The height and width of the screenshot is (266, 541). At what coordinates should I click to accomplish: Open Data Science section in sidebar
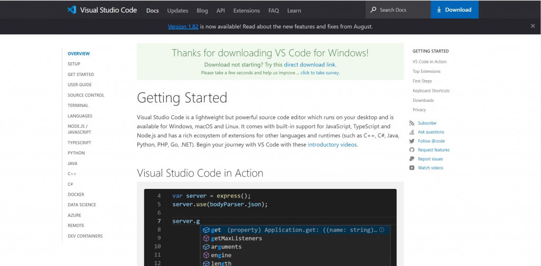point(82,205)
